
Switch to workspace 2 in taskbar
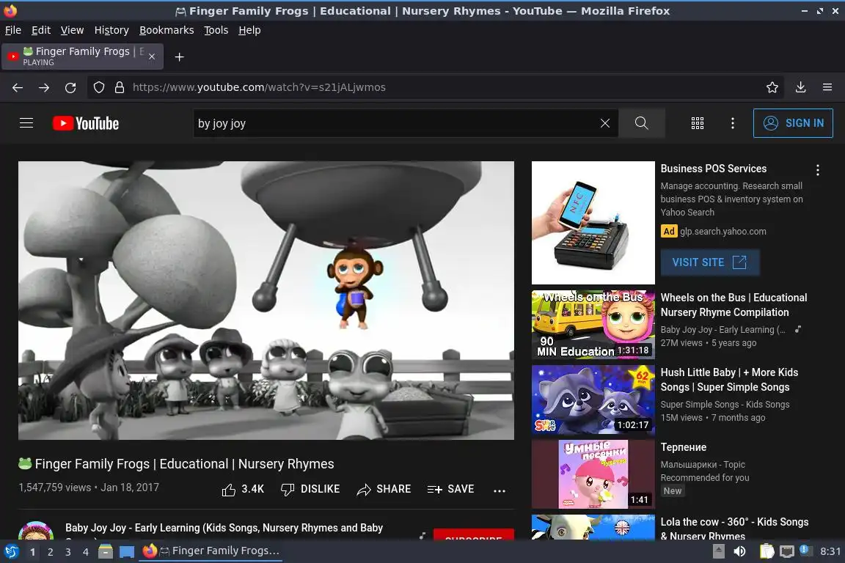click(50, 552)
